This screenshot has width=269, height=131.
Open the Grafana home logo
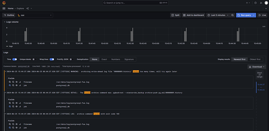pyautogui.click(x=4, y=3)
